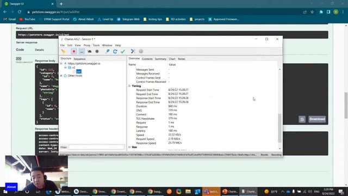Toggle breakpoints with the dark hexagon icon

[x=97, y=52]
